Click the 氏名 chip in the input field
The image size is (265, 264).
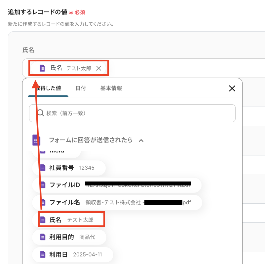(66, 68)
